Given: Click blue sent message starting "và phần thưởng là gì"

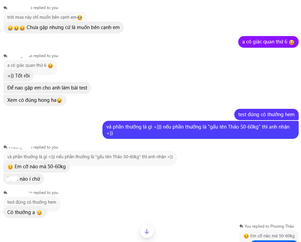Looking at the screenshot, I should point(200,130).
